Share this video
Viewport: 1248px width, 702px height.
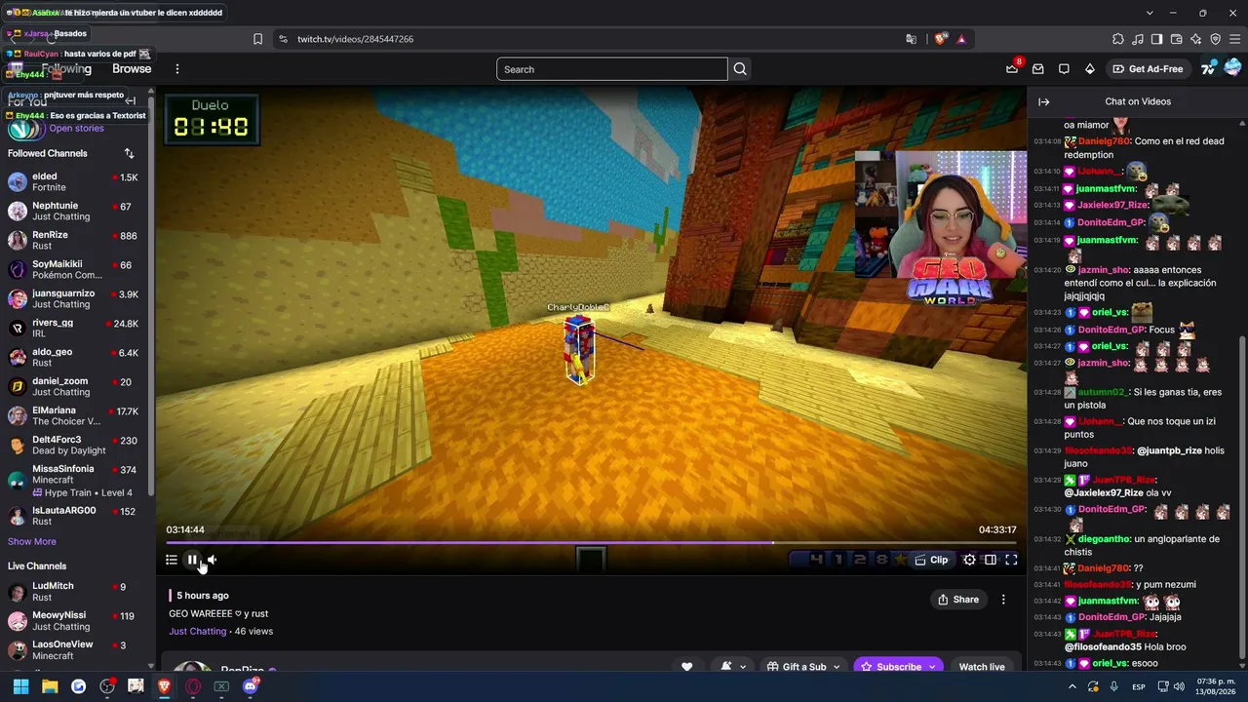[x=958, y=600]
